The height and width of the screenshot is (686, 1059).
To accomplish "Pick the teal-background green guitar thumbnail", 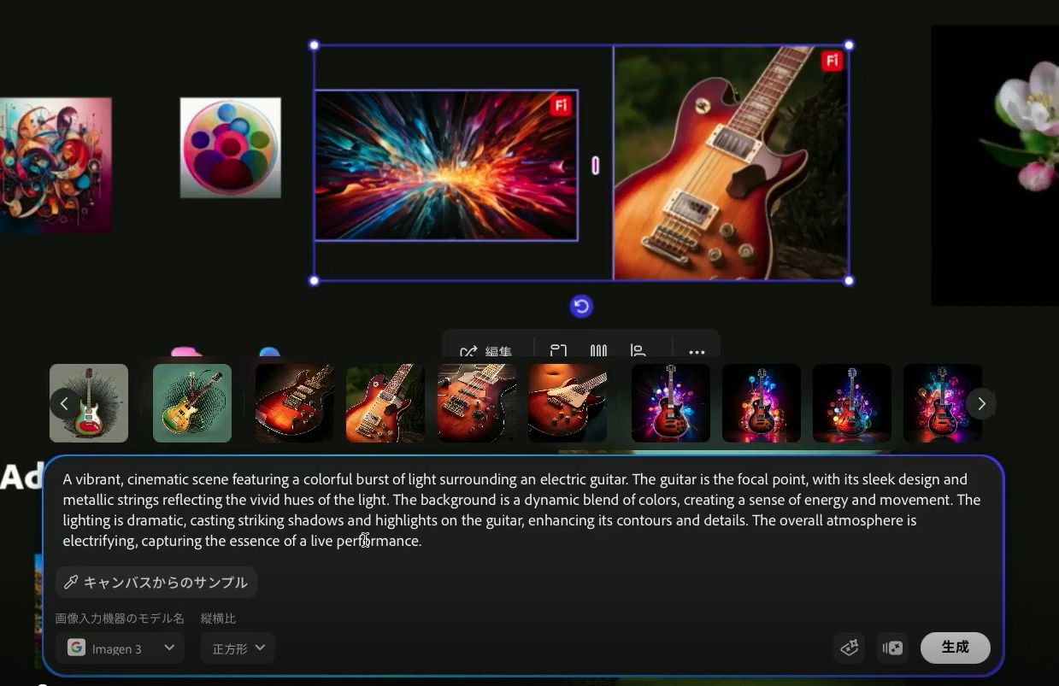I will (192, 403).
